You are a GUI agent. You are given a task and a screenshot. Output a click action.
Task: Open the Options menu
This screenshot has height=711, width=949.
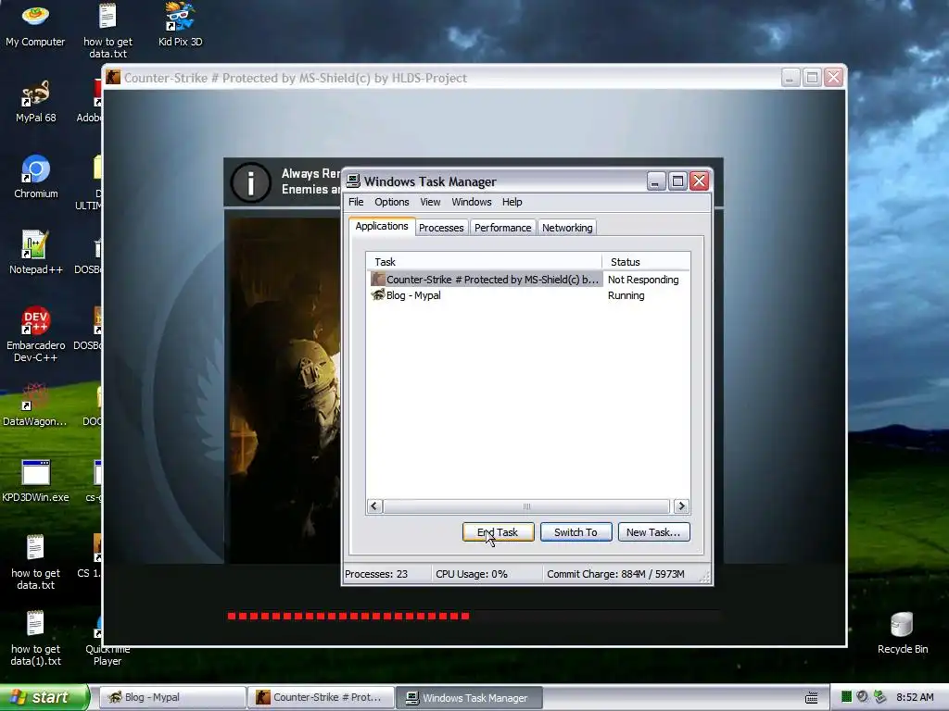[x=392, y=202]
